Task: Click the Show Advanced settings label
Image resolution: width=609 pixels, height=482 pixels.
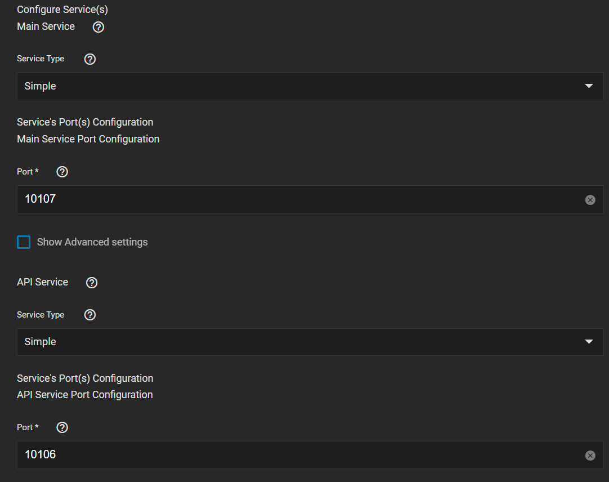Action: [92, 242]
